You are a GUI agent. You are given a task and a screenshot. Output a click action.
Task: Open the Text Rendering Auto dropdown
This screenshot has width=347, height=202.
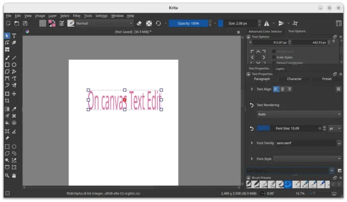pyautogui.click(x=299, y=114)
